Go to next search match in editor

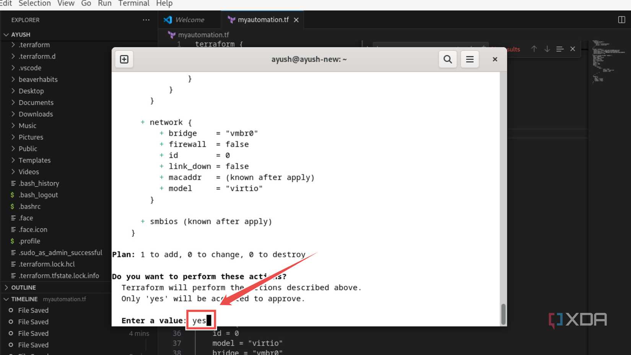547,49
